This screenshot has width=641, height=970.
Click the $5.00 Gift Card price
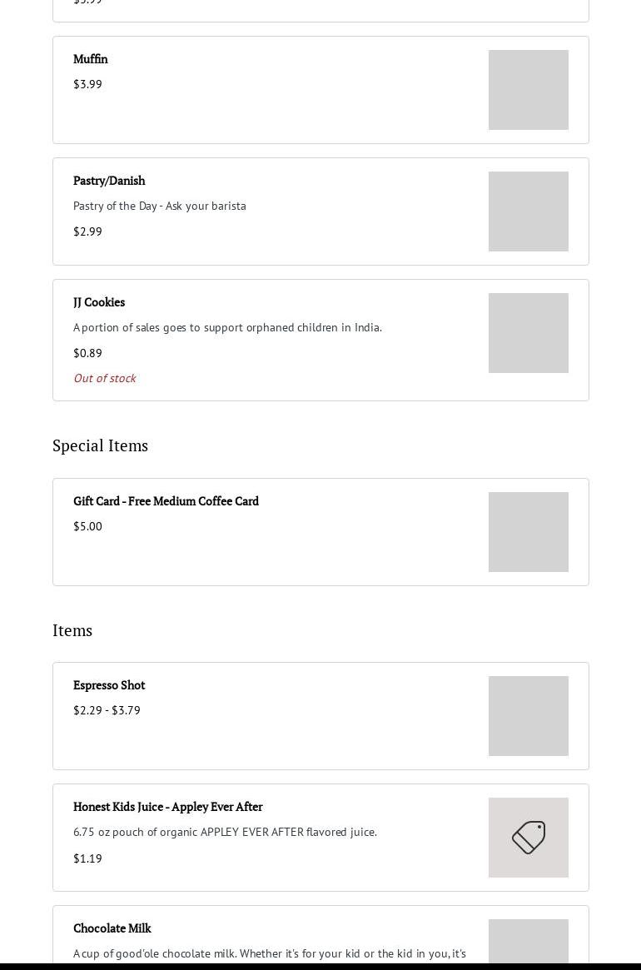tap(87, 526)
